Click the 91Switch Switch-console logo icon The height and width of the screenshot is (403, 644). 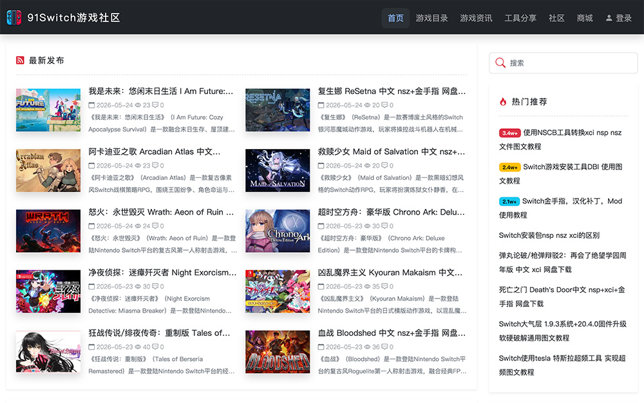(14, 17)
